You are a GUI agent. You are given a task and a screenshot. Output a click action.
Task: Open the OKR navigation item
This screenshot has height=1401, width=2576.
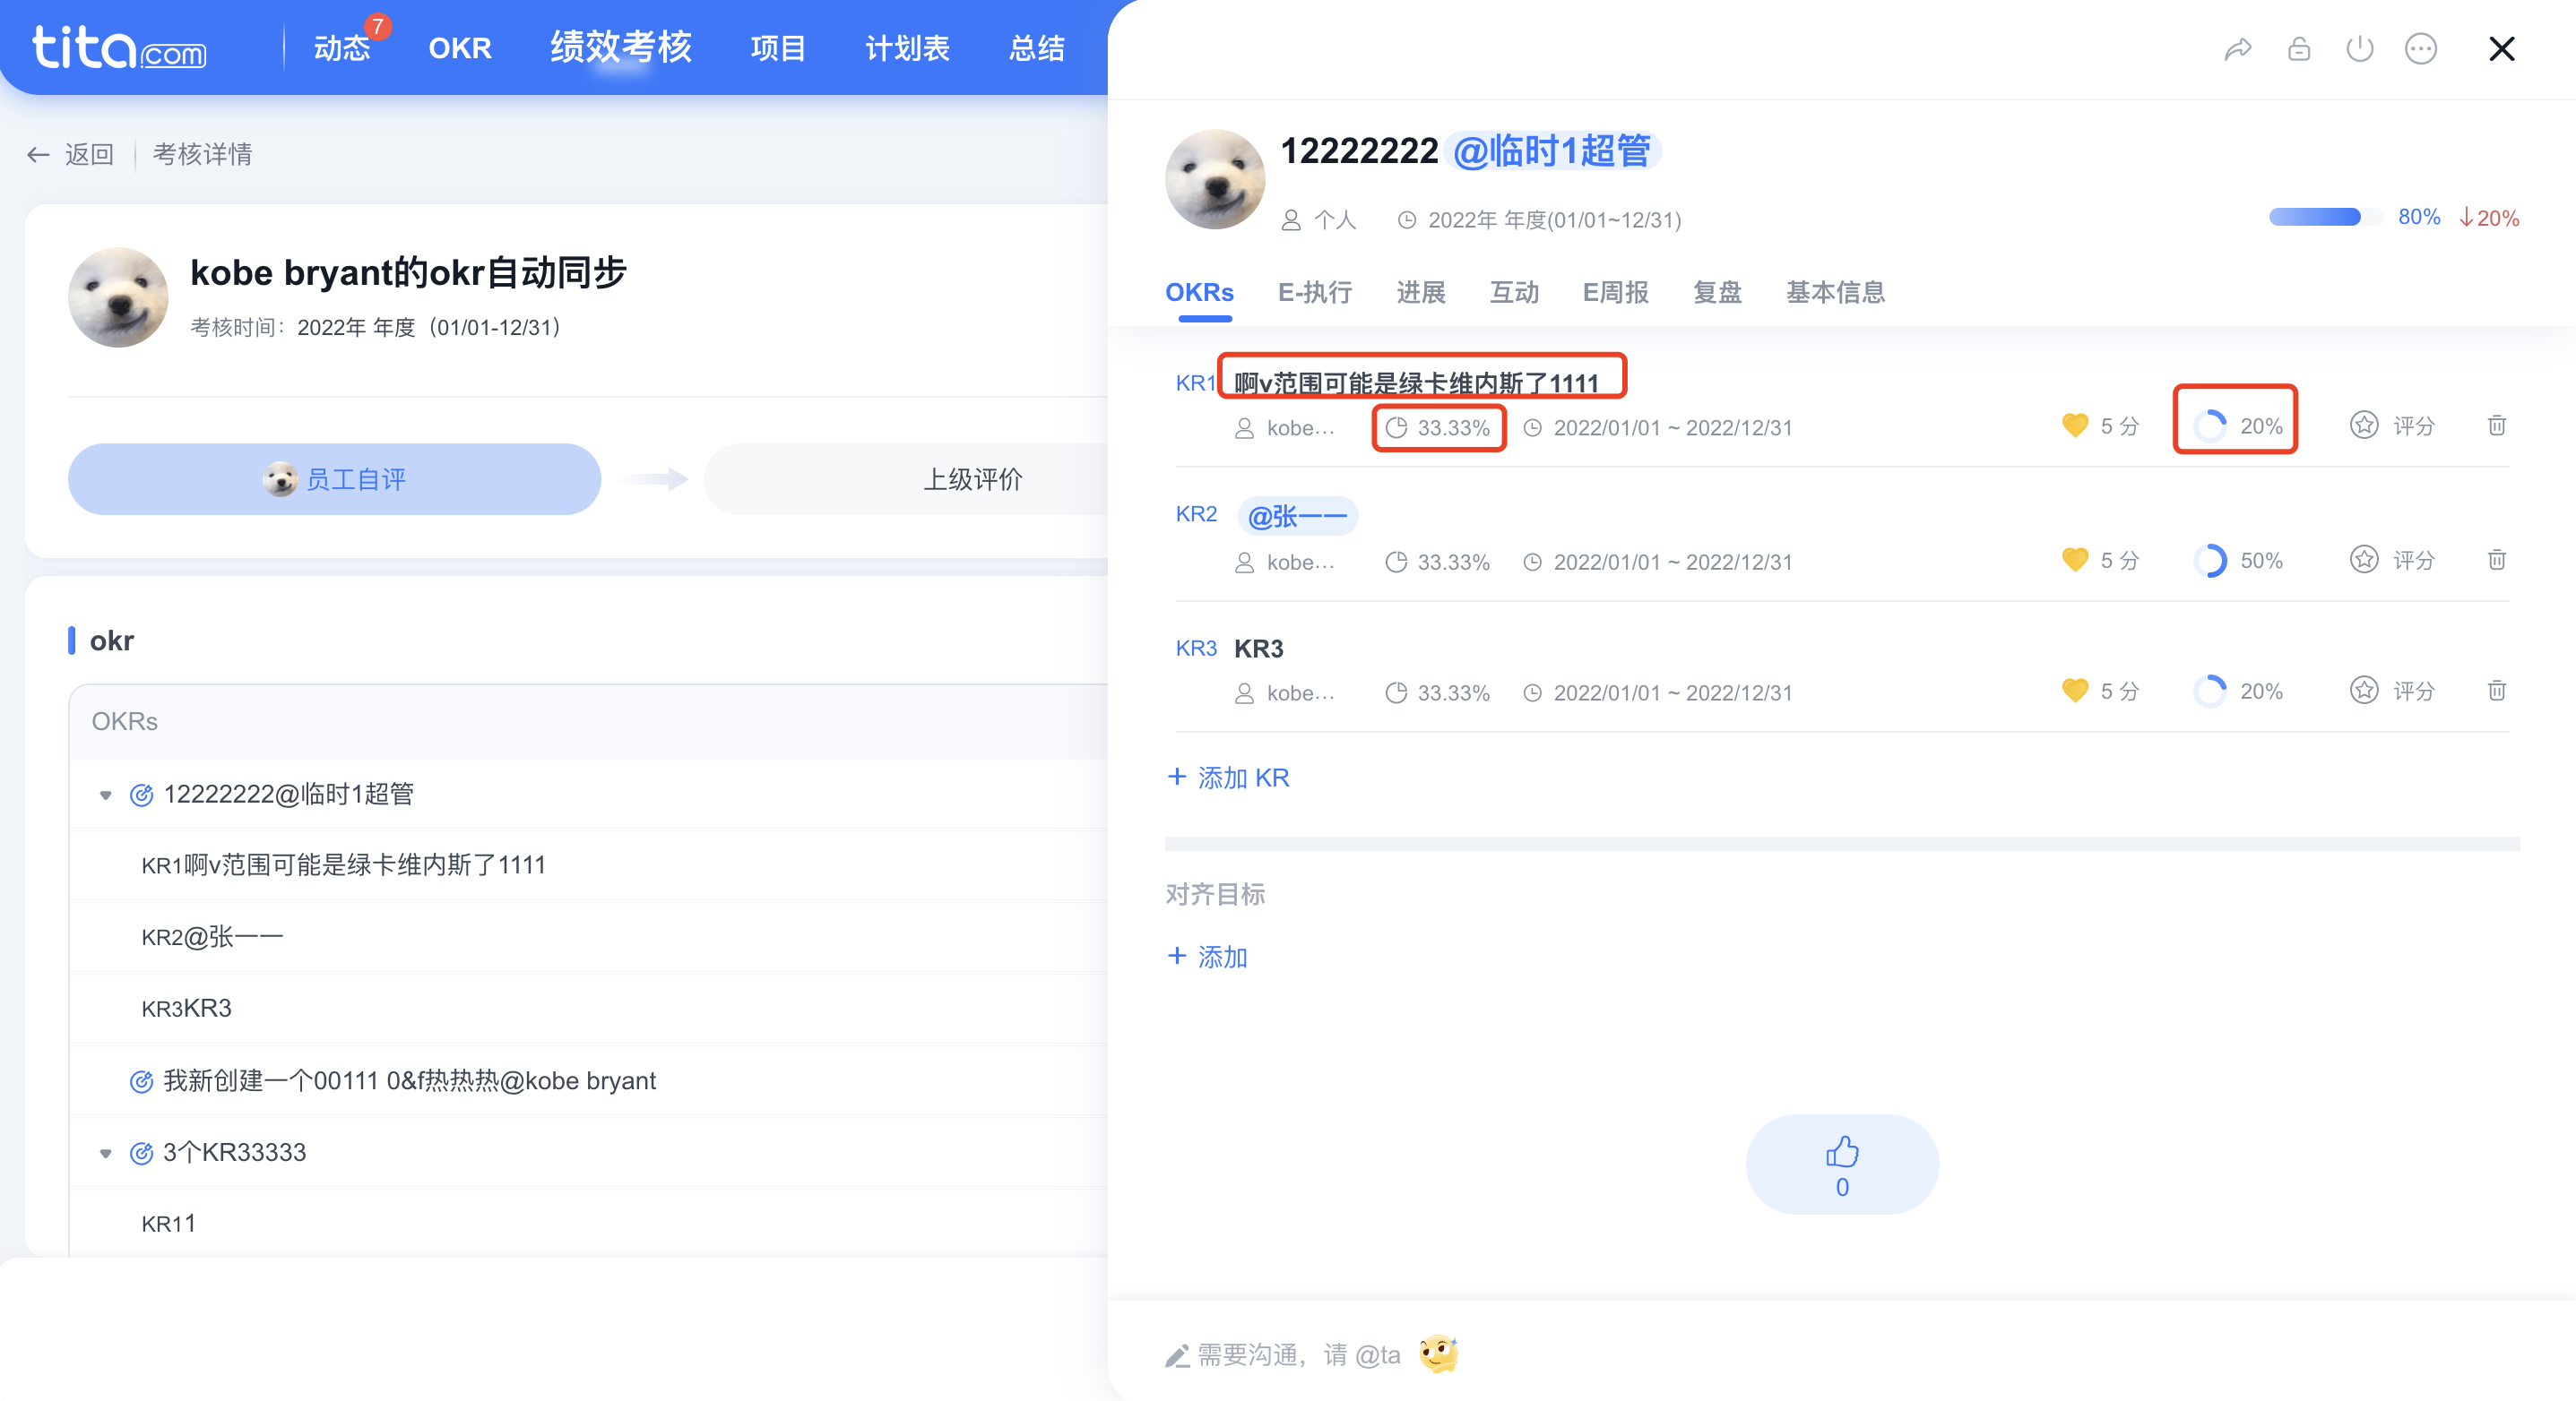[x=459, y=48]
